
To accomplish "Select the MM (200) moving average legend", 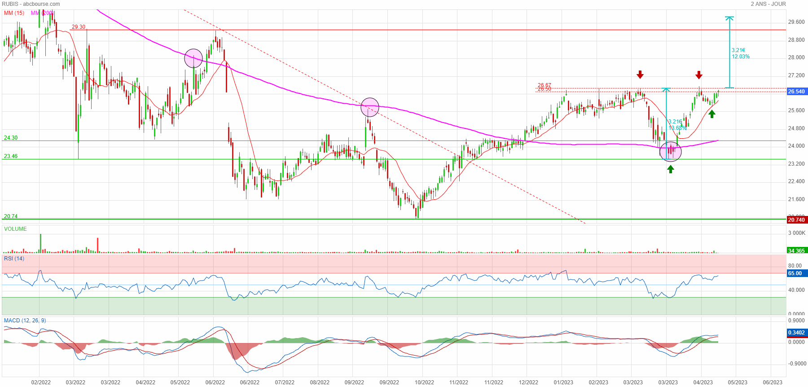I will (42, 13).
